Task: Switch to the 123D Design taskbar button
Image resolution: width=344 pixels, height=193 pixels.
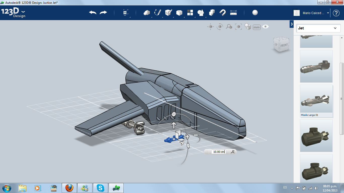Action: pyautogui.click(x=116, y=188)
